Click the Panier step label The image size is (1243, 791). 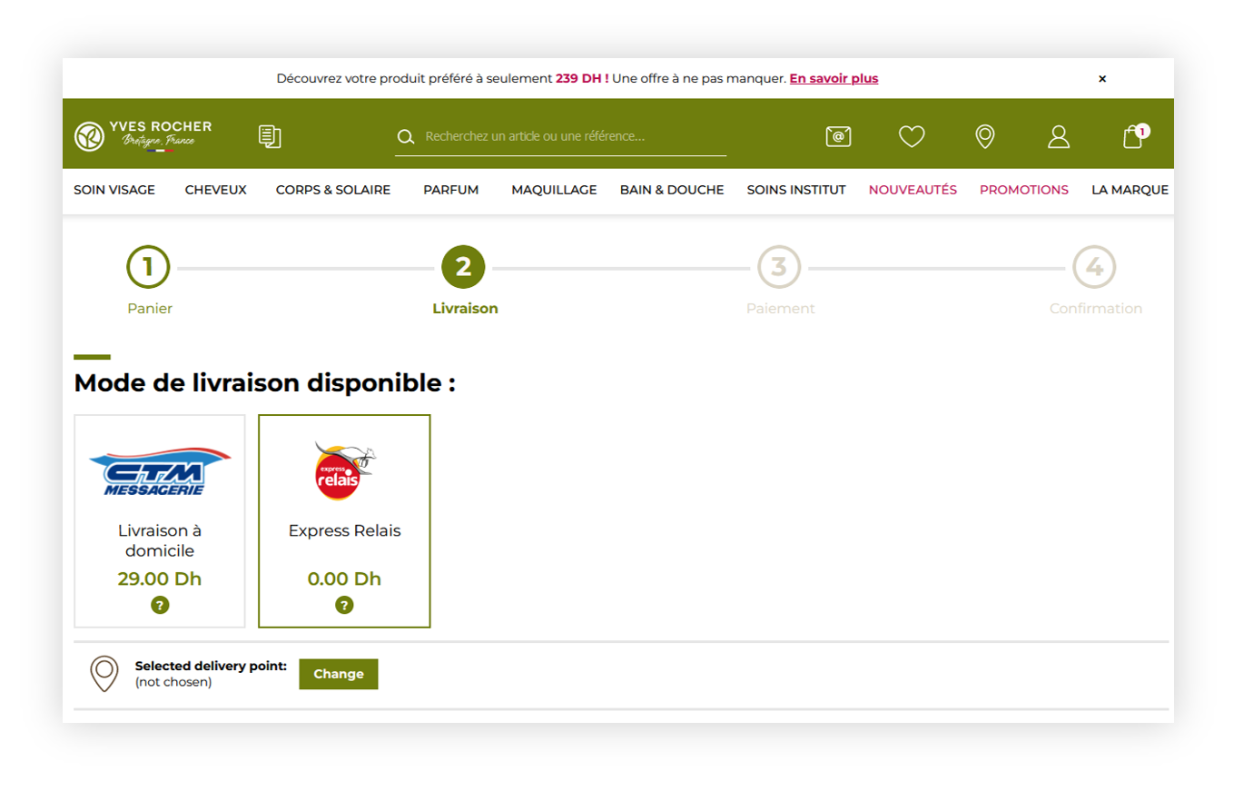(150, 309)
